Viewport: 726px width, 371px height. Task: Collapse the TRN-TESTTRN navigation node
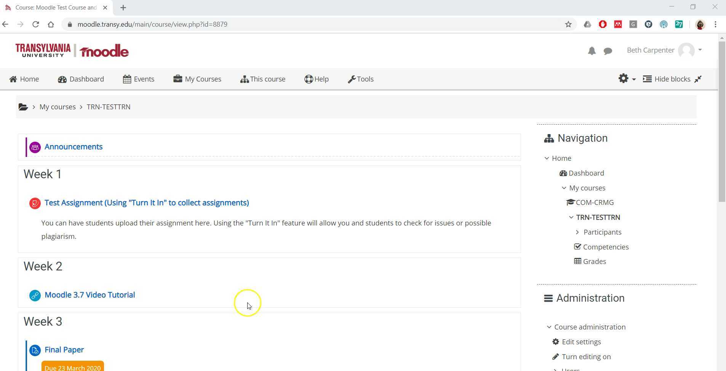571,217
